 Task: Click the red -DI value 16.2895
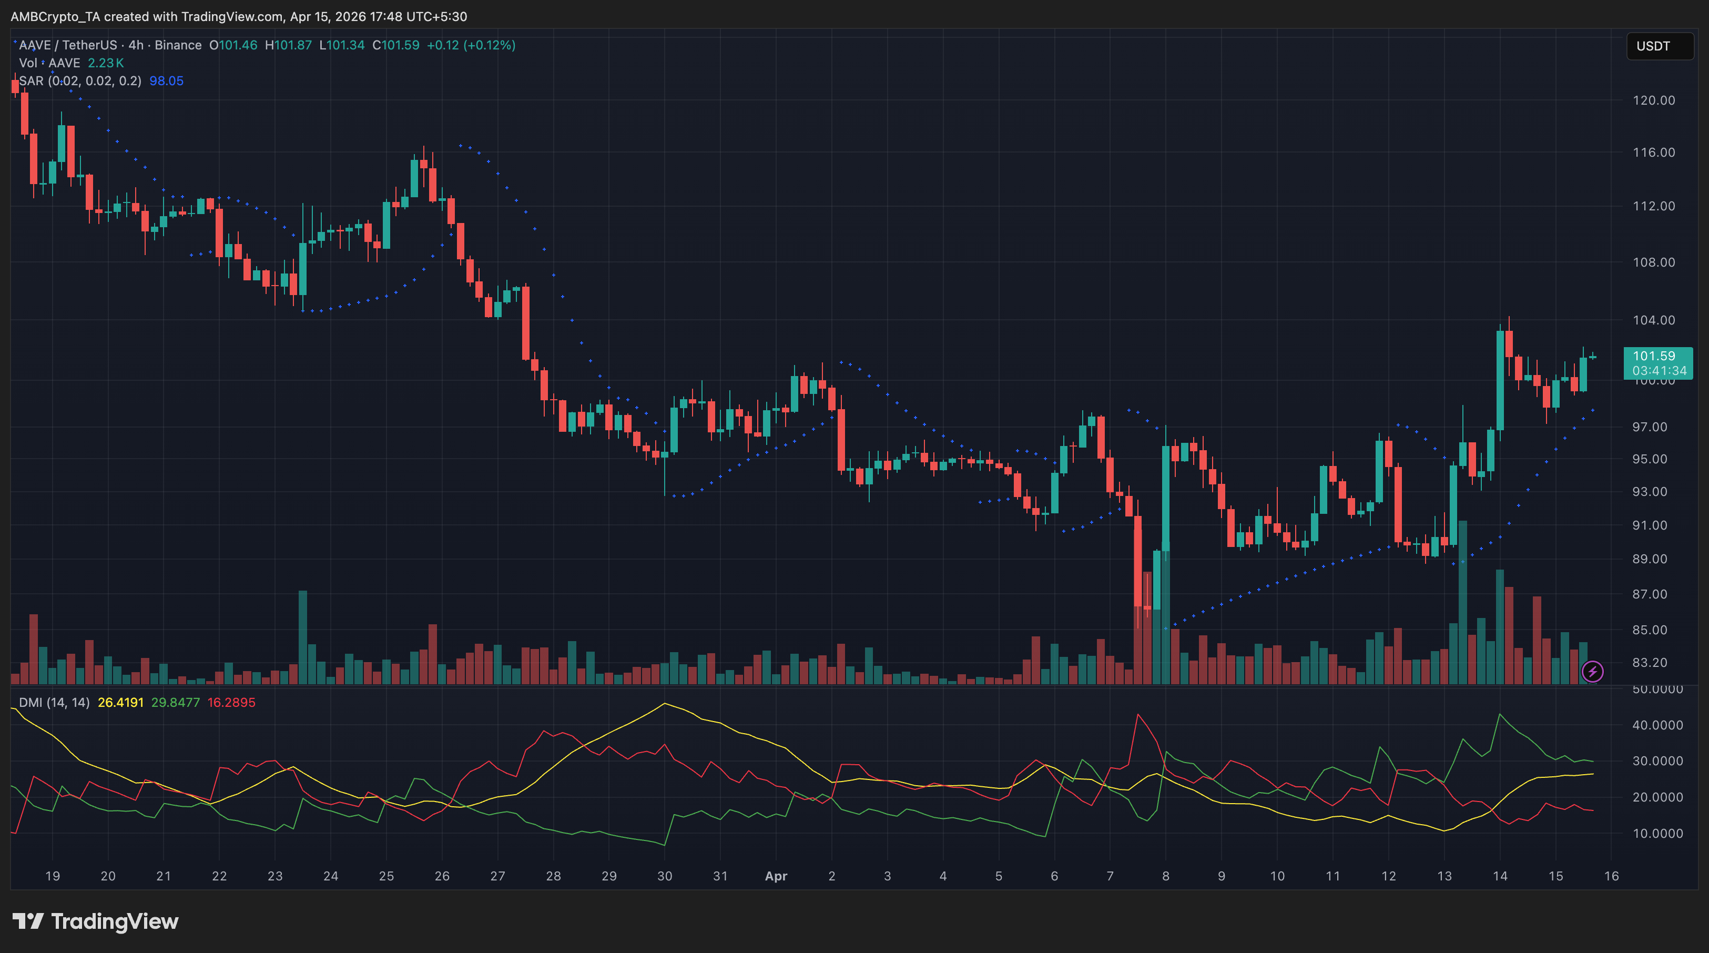click(x=231, y=702)
